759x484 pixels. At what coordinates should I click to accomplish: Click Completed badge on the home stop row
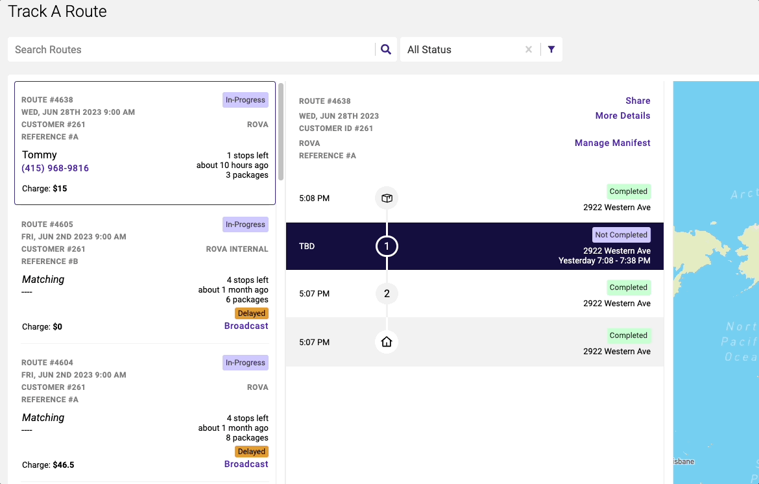click(x=629, y=335)
